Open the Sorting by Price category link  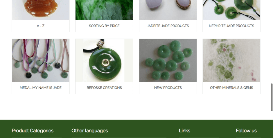pyautogui.click(x=104, y=26)
